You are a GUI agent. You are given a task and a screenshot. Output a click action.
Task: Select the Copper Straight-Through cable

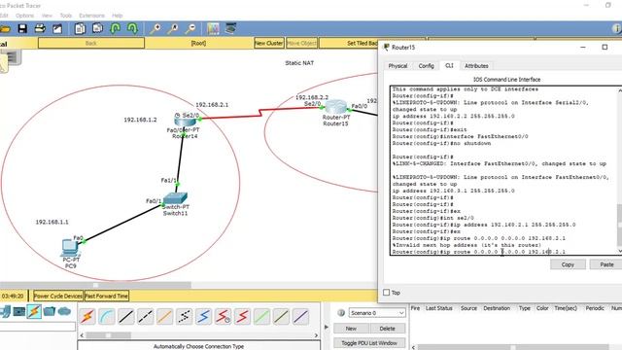coord(126,316)
